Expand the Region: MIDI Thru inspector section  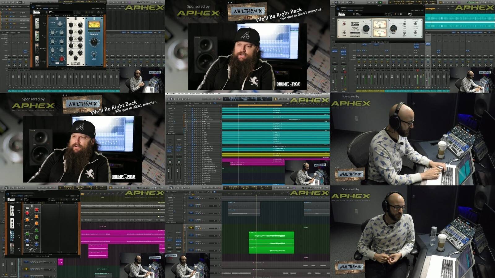167,103
